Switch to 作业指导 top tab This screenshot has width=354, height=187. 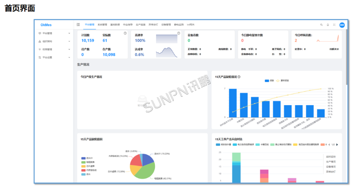pyautogui.click(x=128, y=25)
